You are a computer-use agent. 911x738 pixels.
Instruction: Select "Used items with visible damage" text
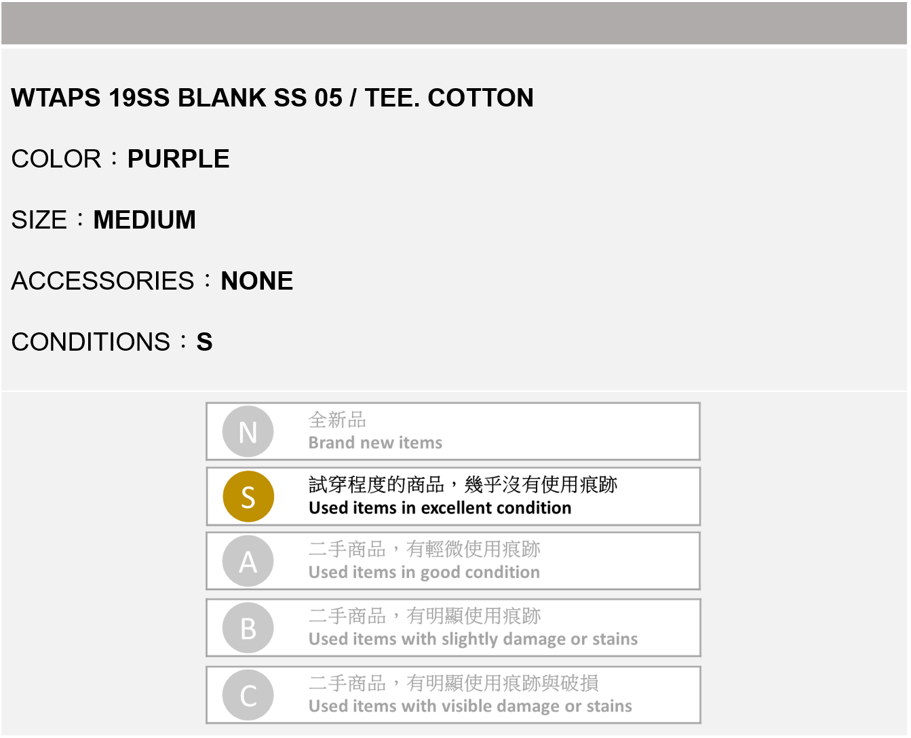(470, 706)
